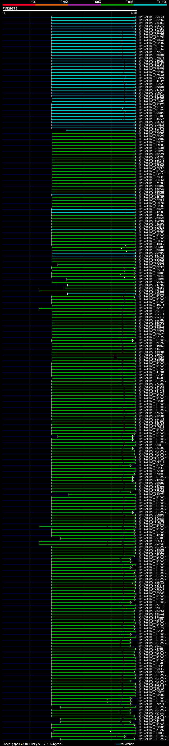Screen dimensions: 169x746
Task: Open hit UniRef100_Q700B0
Action: [x=152, y=29]
